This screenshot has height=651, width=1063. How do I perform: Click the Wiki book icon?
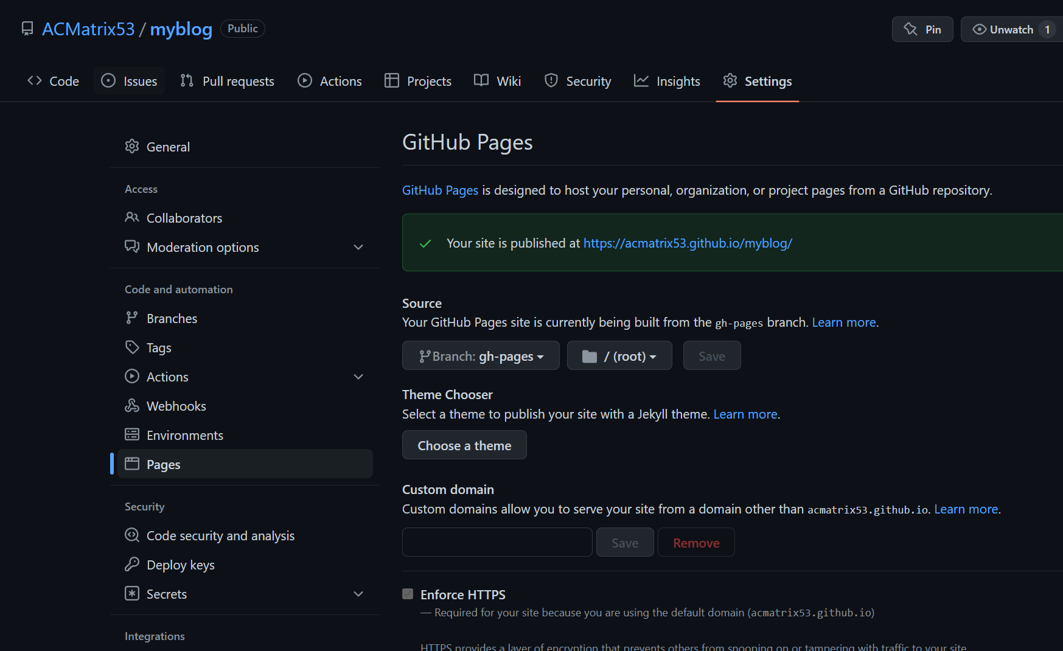[481, 81]
